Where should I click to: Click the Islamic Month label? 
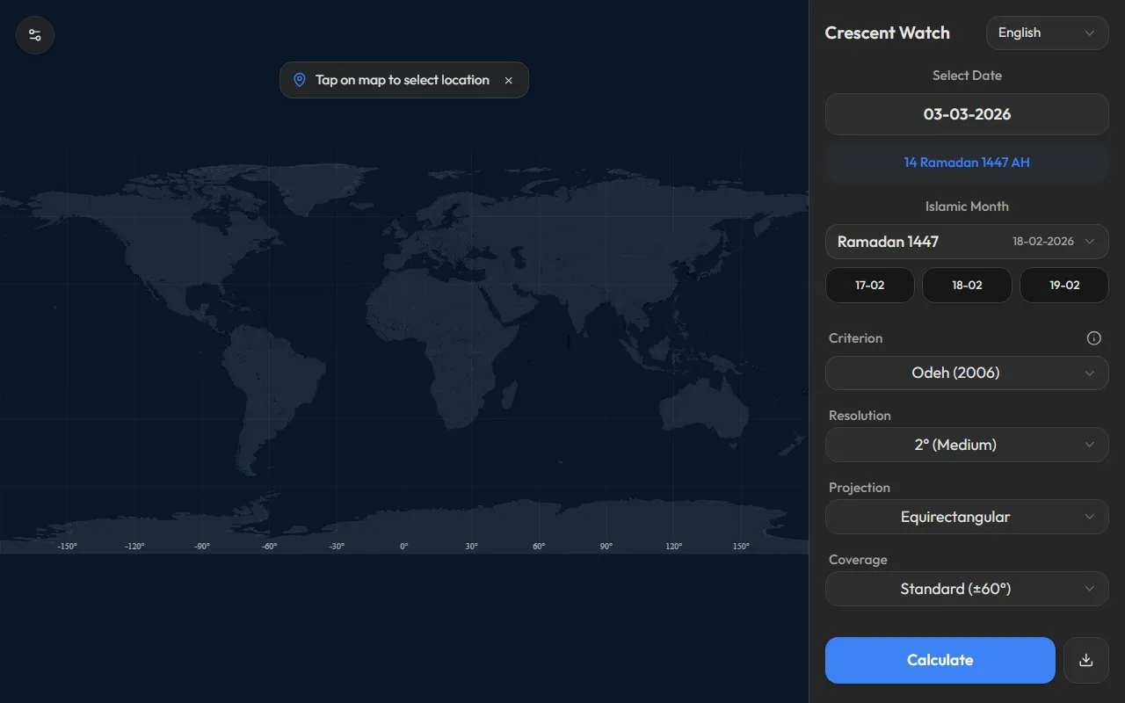967,207
